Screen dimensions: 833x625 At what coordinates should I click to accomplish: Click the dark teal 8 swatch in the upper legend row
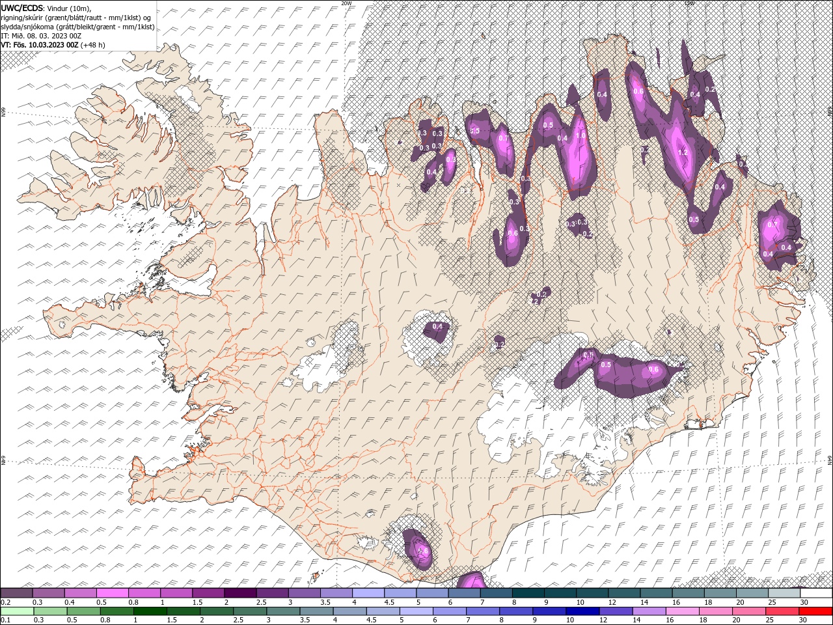(528, 593)
